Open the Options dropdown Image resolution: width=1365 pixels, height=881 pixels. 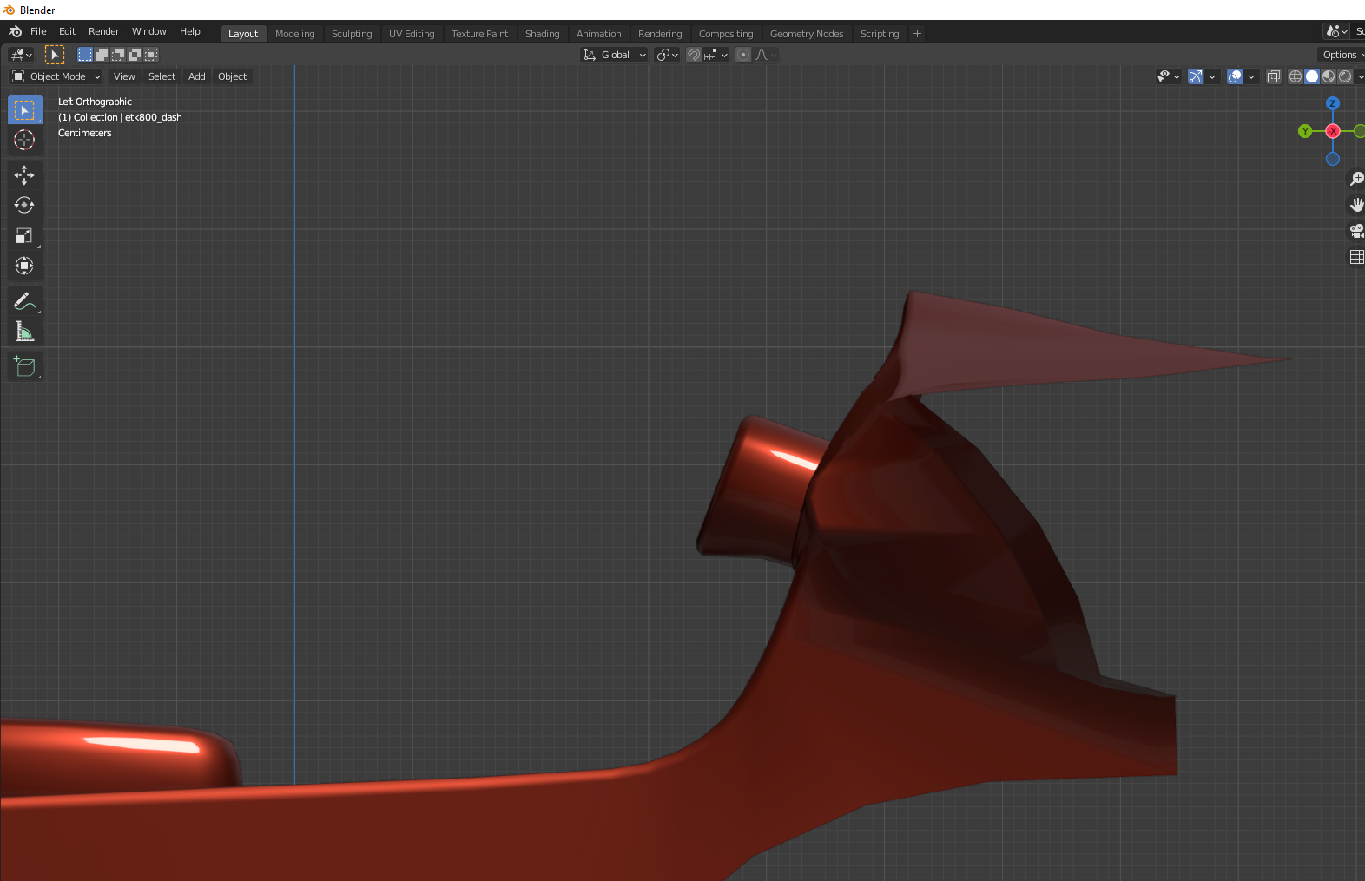point(1341,55)
